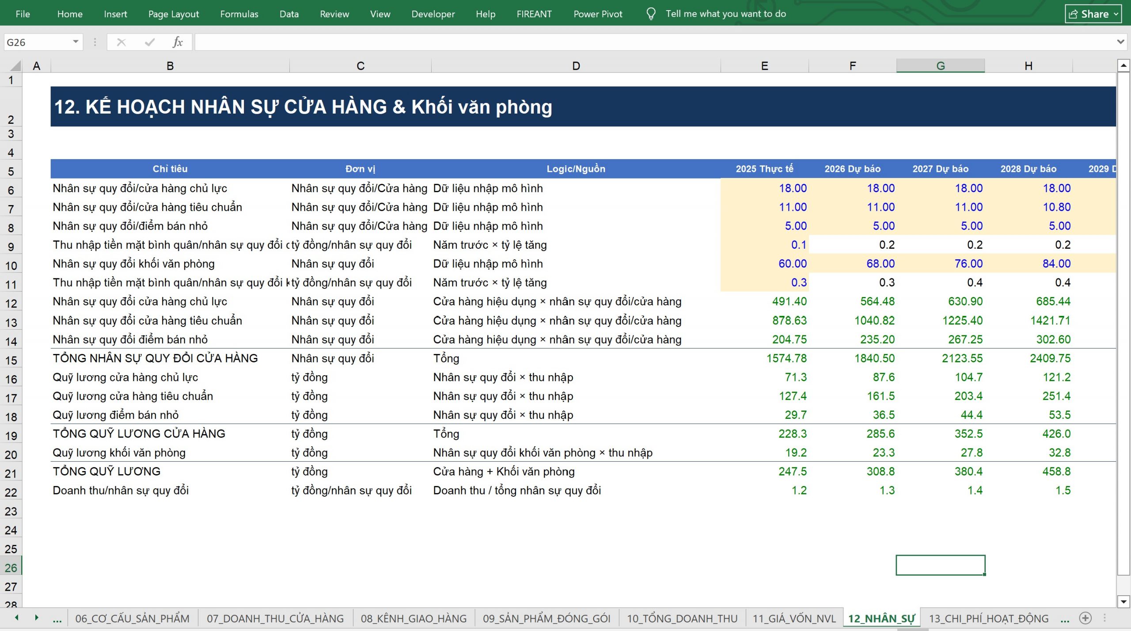Add a new sheet with plus icon

1085,618
